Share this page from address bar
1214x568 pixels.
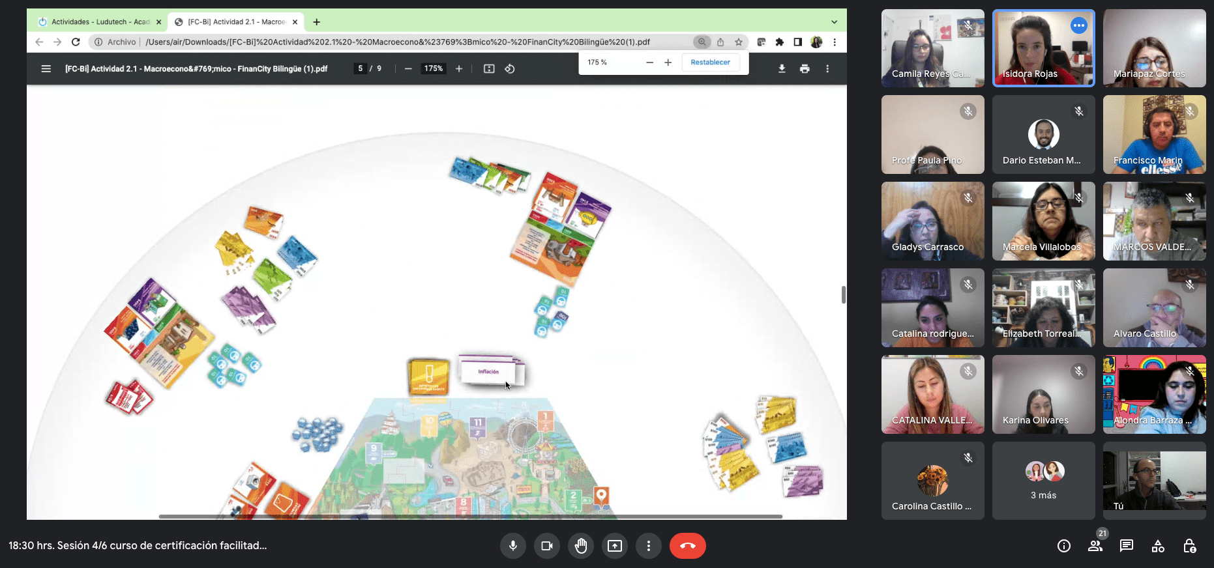[720, 42]
